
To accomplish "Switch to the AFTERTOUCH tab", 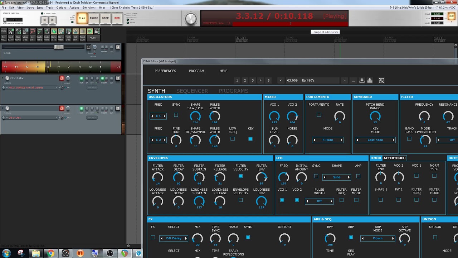I will [394, 158].
